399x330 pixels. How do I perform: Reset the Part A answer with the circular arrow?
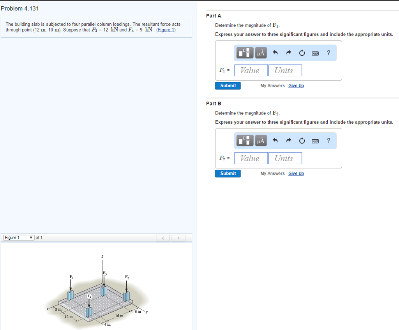(x=302, y=53)
